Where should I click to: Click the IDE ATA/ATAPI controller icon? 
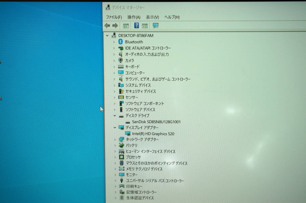(x=121, y=48)
